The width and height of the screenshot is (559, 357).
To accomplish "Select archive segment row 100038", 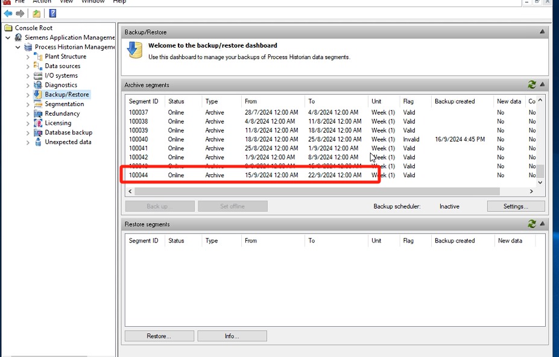I will point(331,121).
